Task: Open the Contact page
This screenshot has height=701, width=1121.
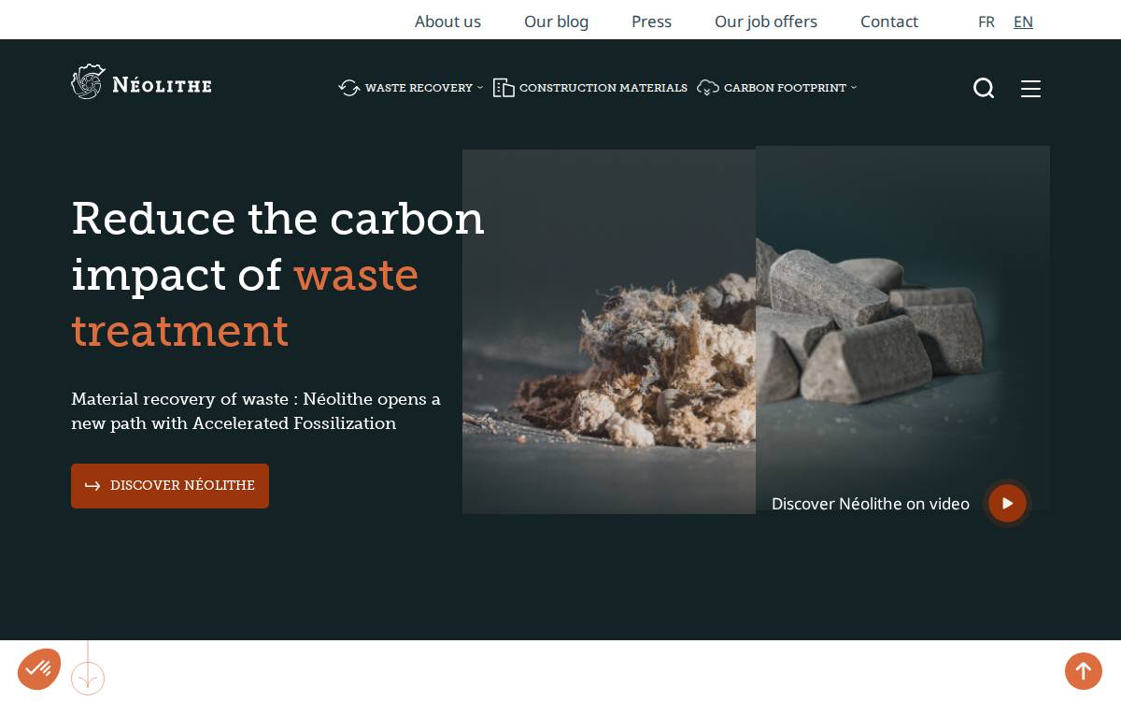Action: point(889,21)
